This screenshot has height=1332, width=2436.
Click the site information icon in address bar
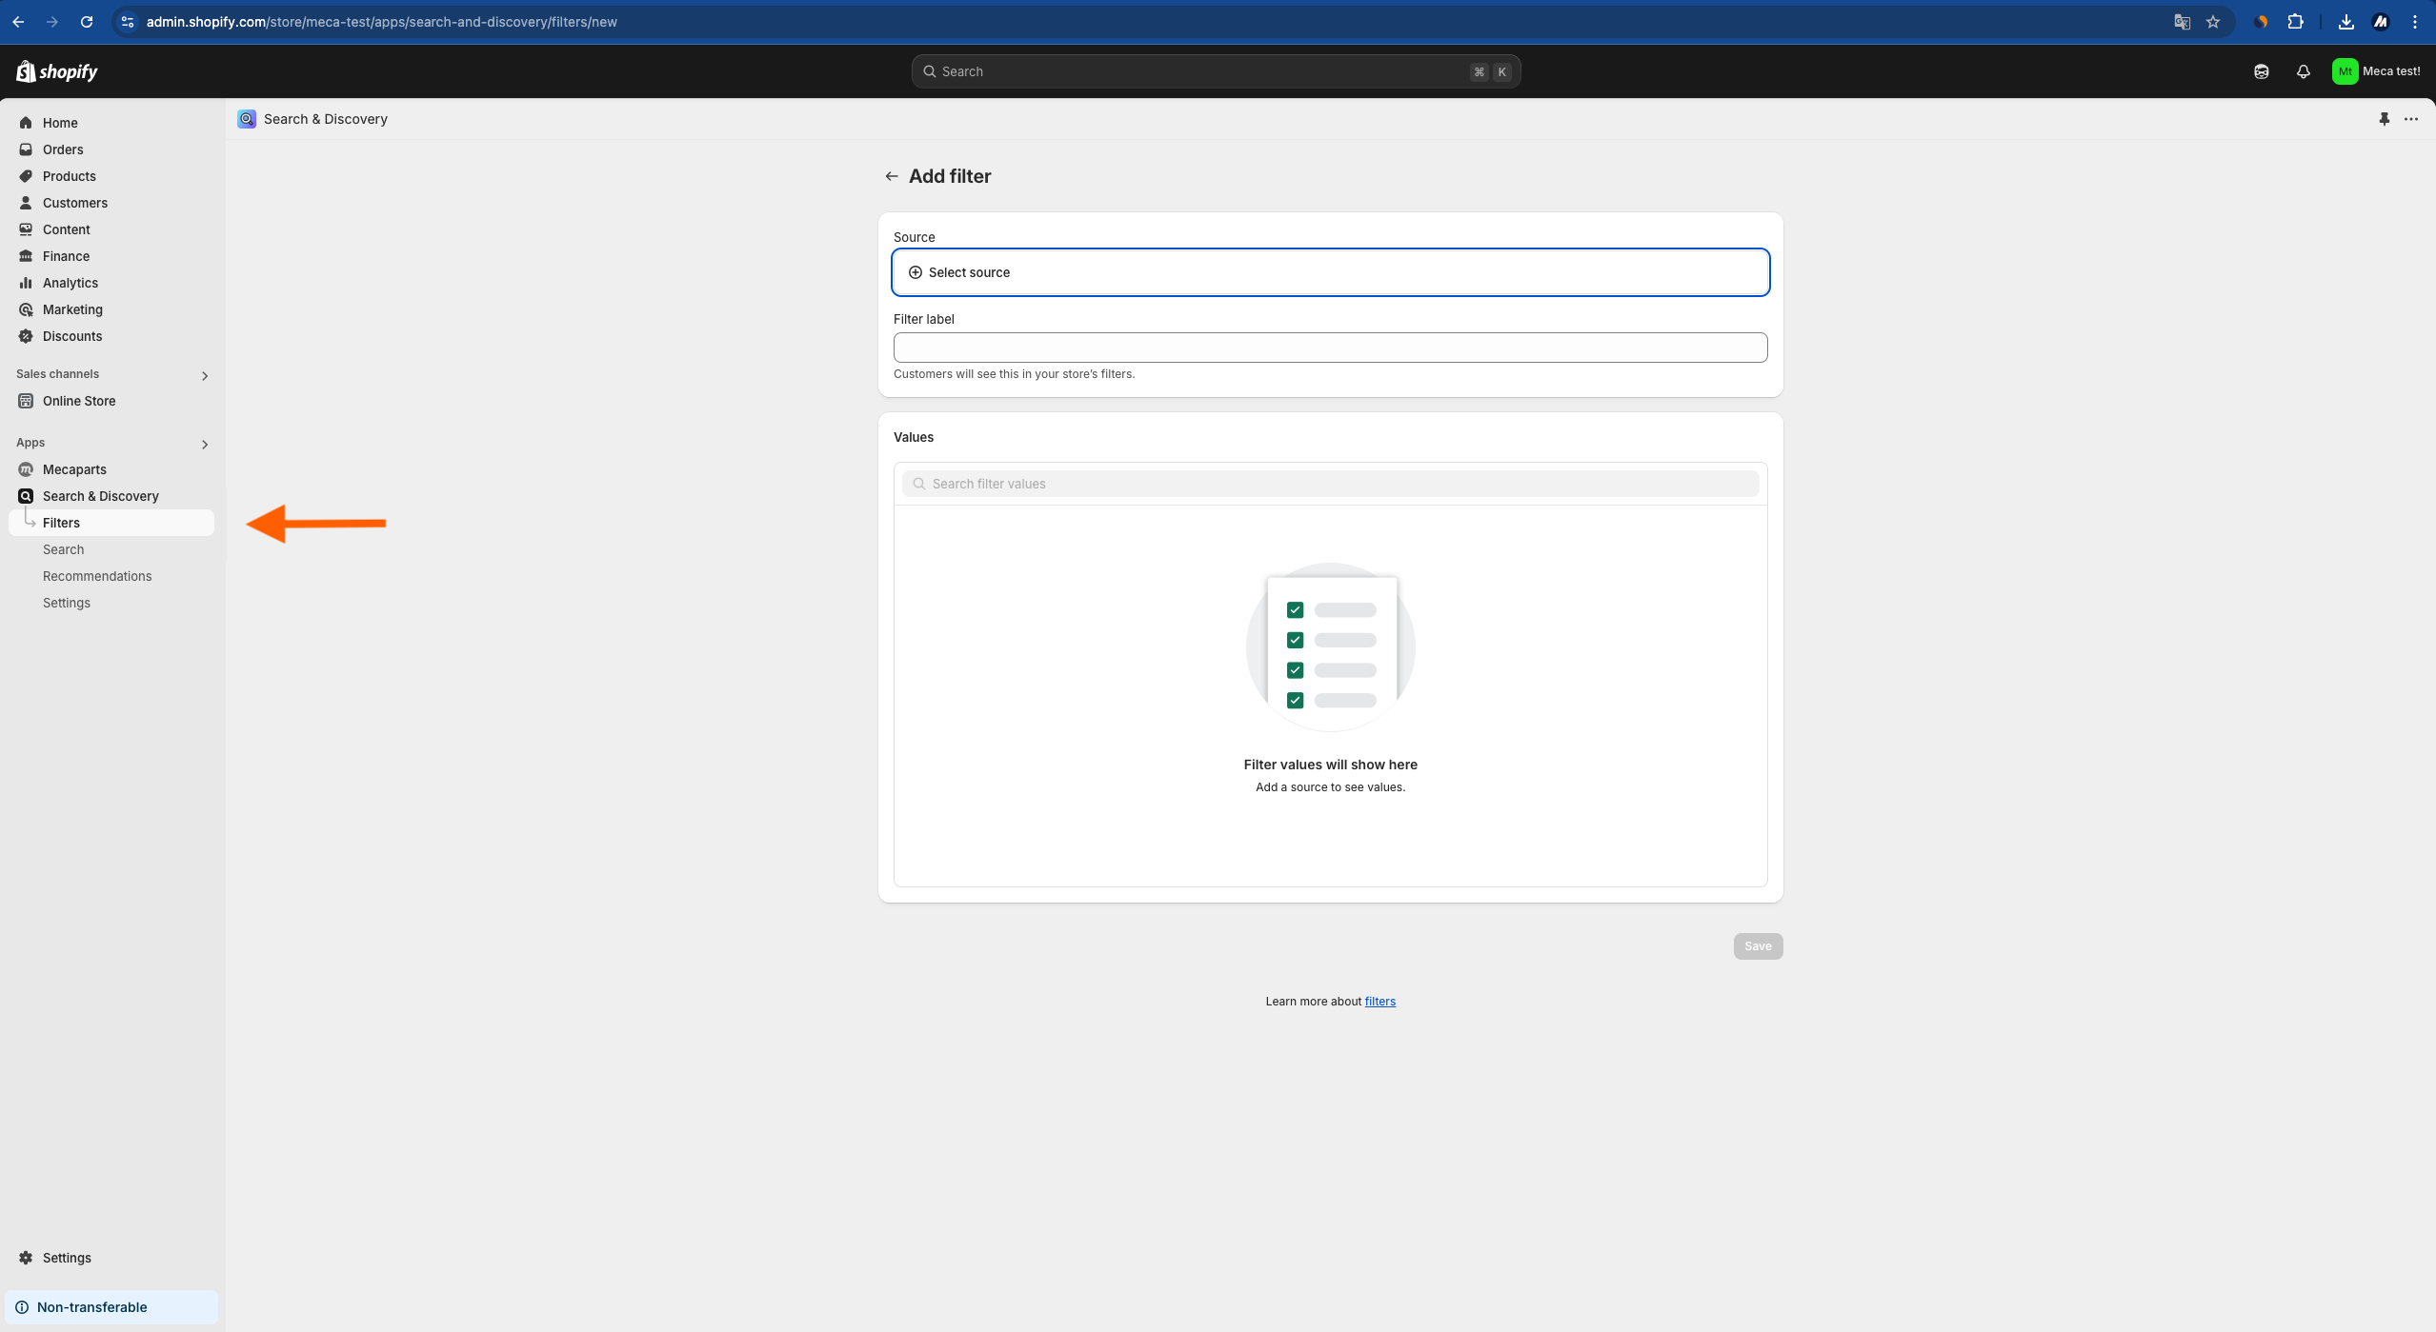pos(128,22)
